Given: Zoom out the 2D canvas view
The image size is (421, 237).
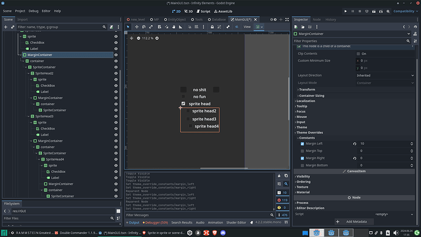Looking at the screenshot, I should tap(139, 38).
